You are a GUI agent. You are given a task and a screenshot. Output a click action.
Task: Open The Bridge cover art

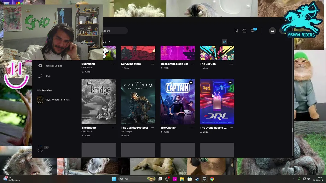[99, 101]
